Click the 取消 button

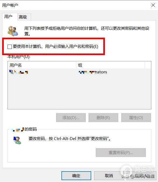(x=109, y=176)
